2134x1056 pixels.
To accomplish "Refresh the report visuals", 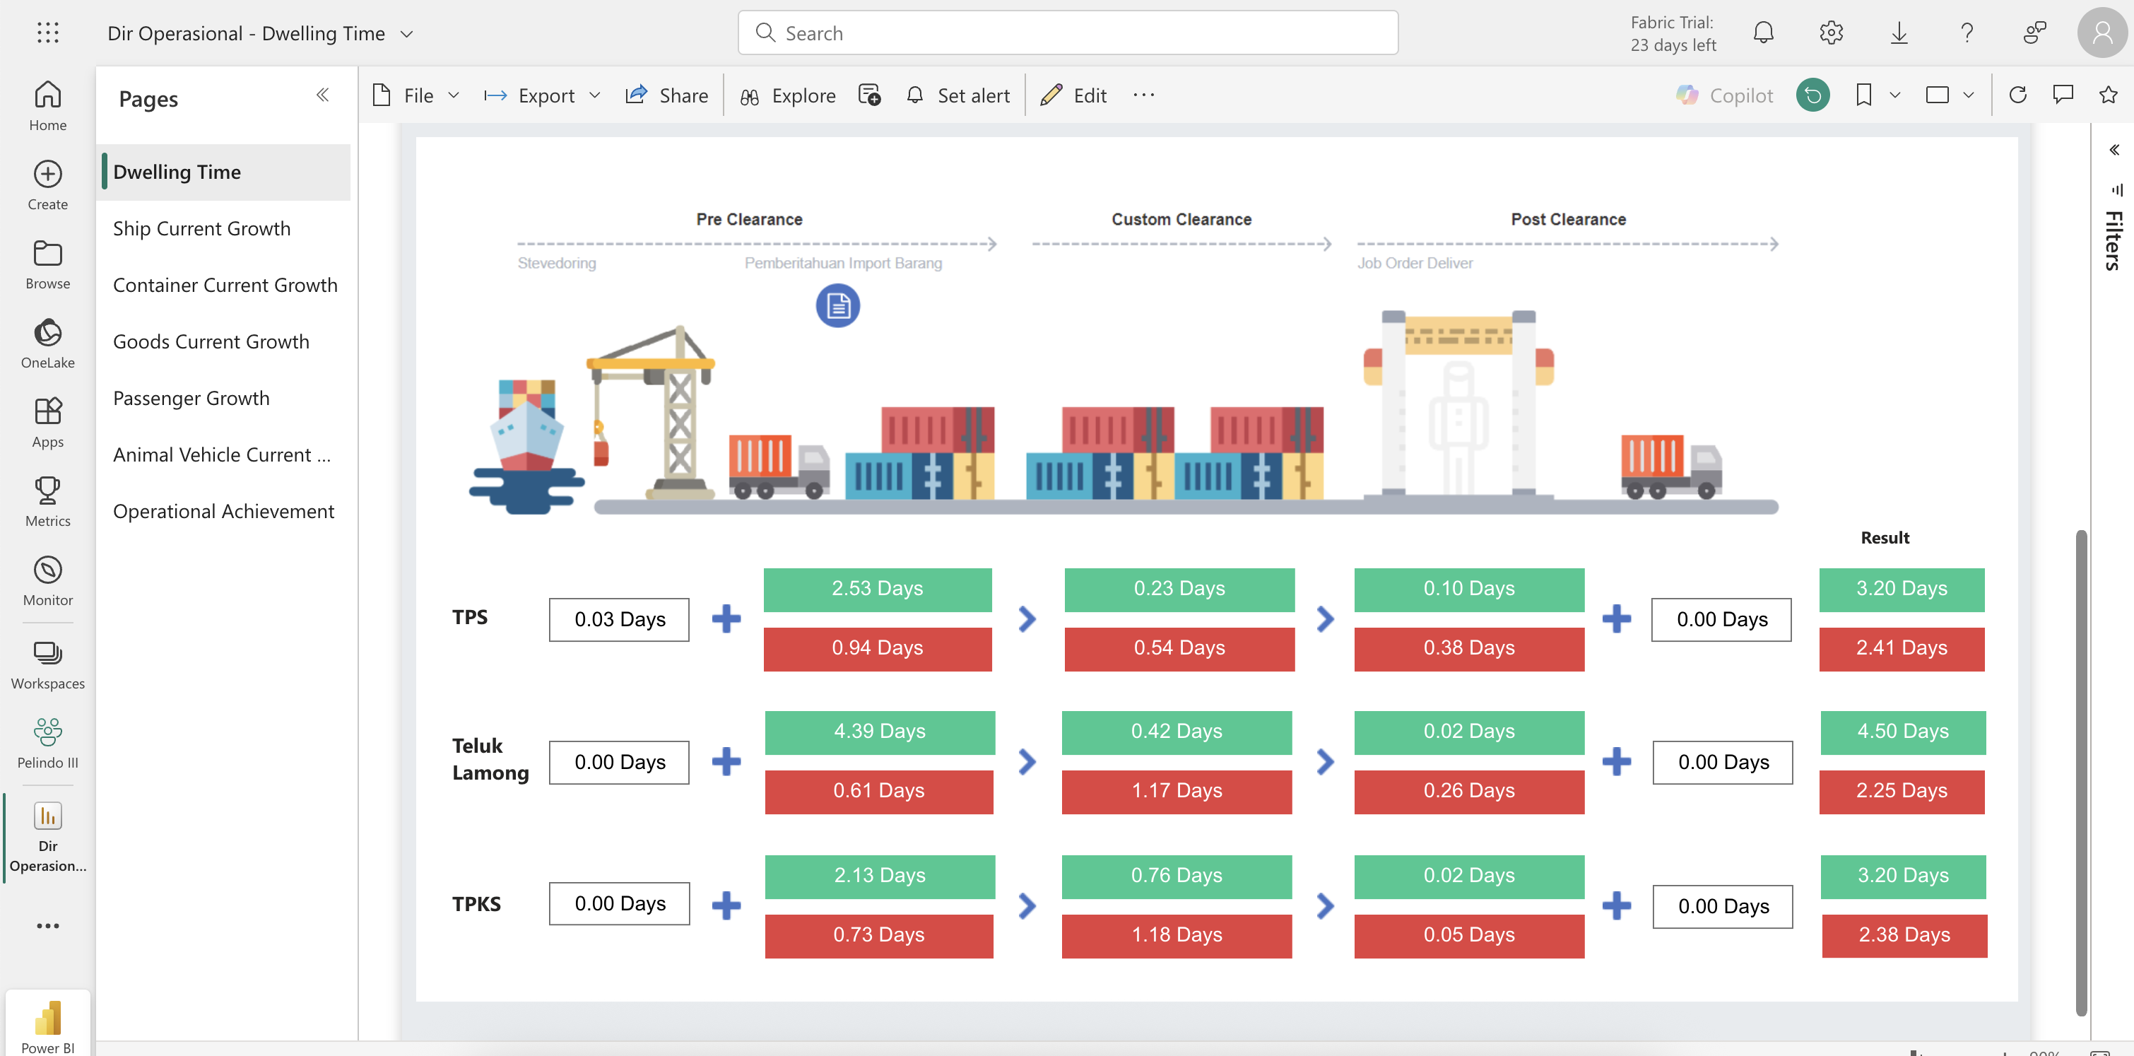I will click(x=2019, y=95).
